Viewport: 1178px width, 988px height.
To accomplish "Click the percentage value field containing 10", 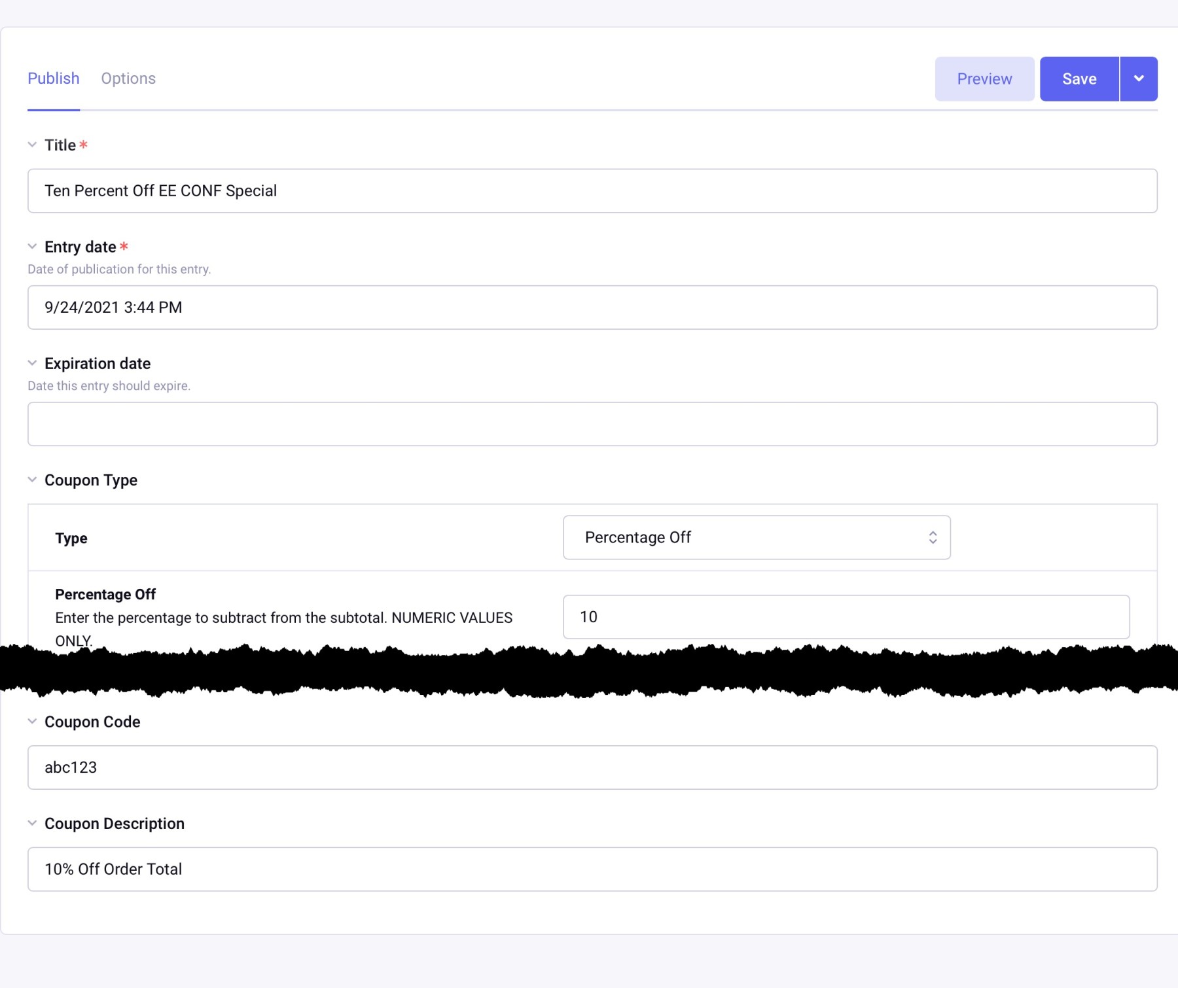I will (x=846, y=617).
